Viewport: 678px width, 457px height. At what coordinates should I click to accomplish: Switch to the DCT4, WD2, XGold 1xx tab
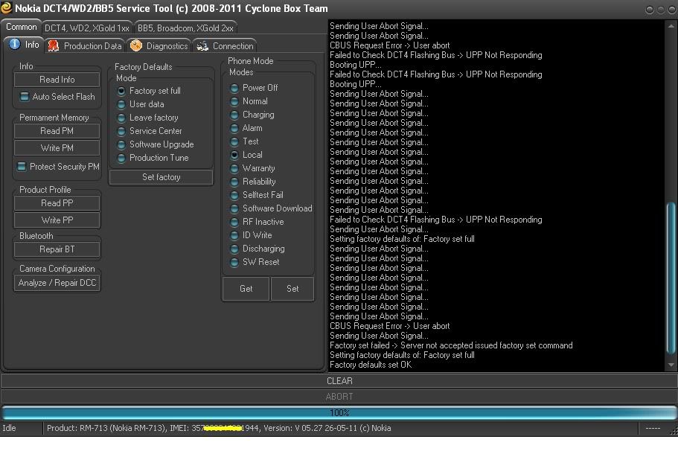point(86,28)
